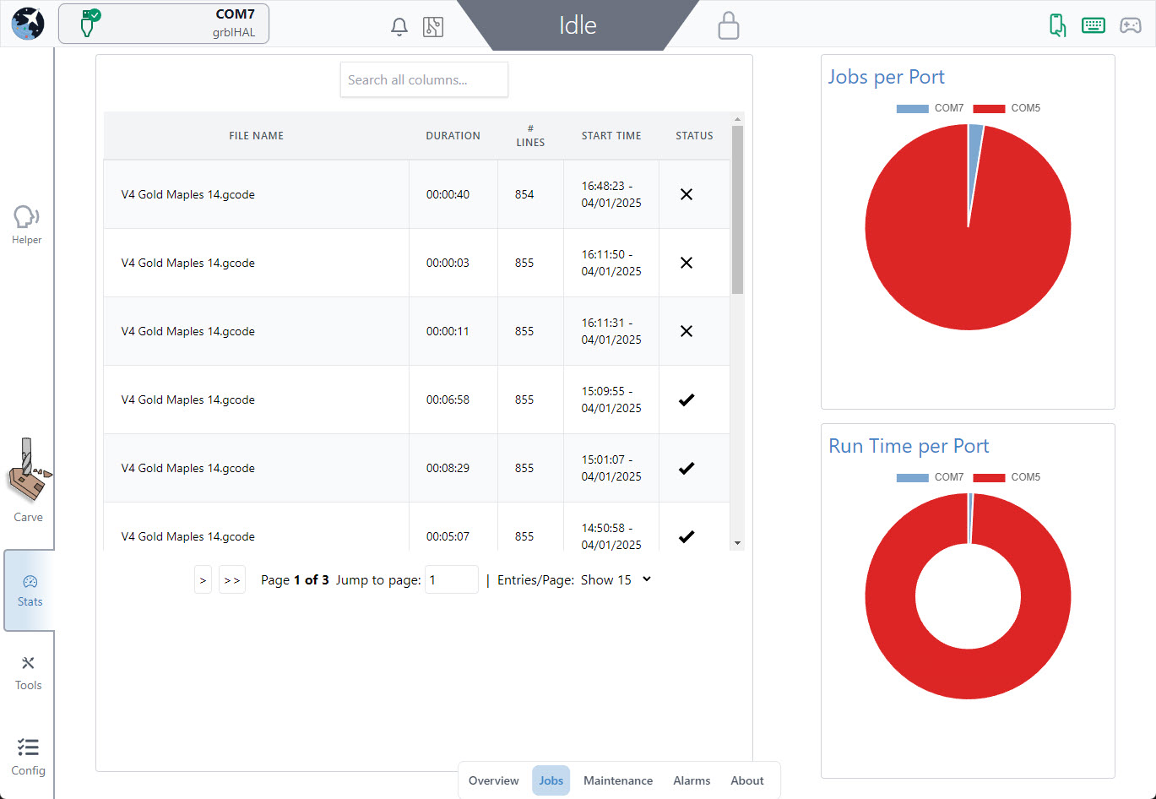Go to next page of jobs
This screenshot has height=799, width=1156.
click(x=203, y=580)
